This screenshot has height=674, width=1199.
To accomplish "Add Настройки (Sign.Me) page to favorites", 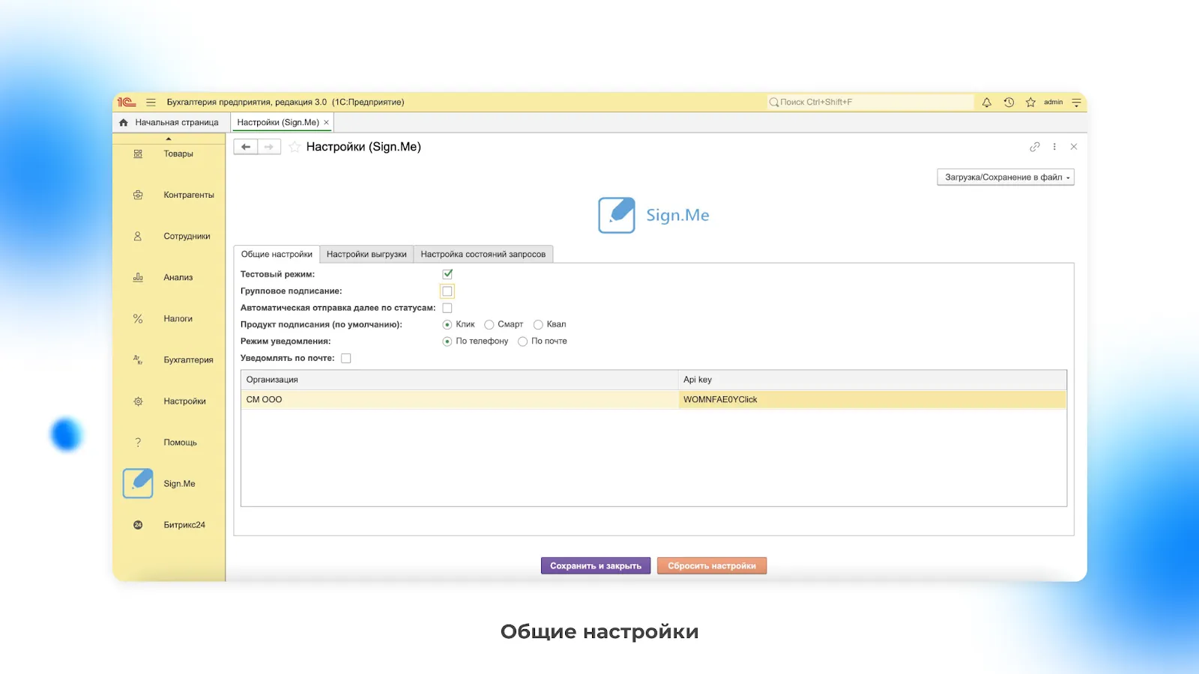I will click(x=295, y=147).
